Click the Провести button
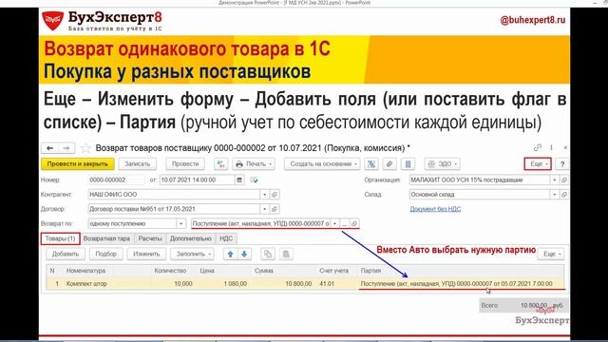Viewport: 608px width, 342px height. [185, 164]
